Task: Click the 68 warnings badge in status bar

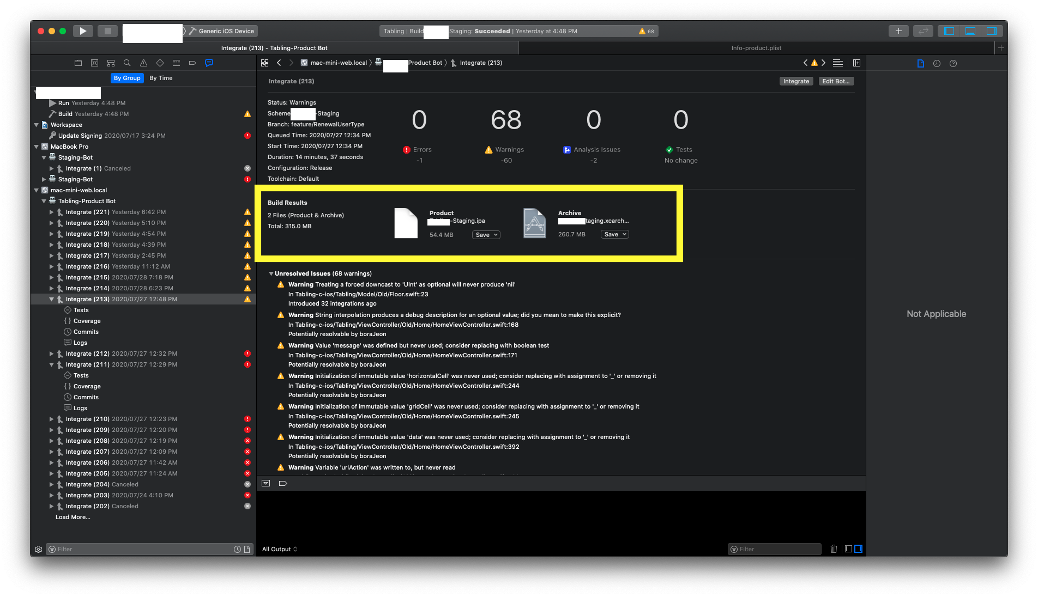Action: (x=647, y=31)
